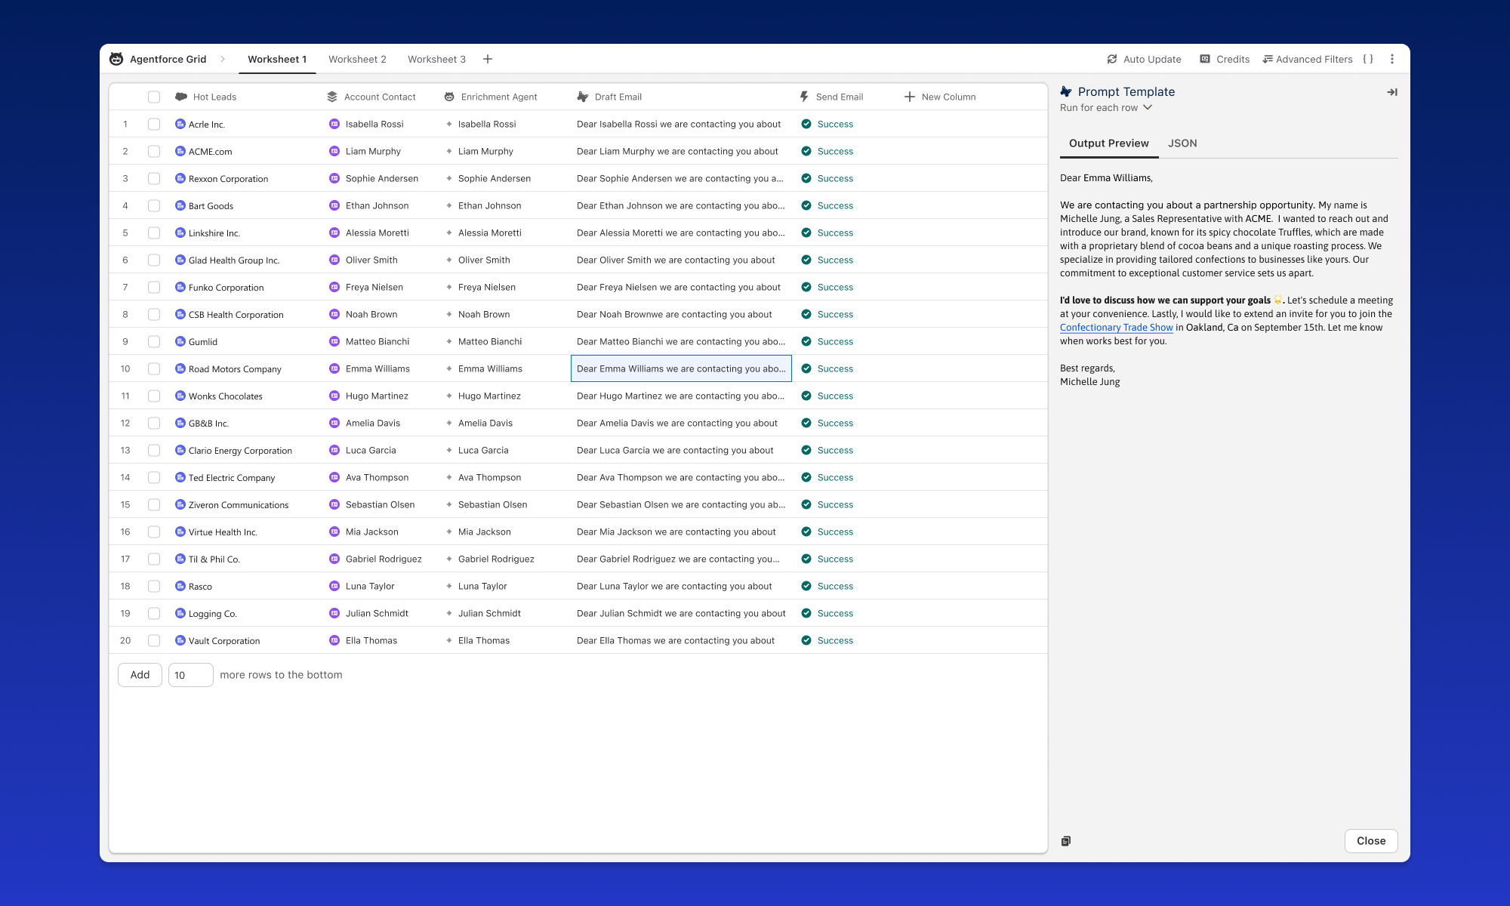Collapse the Prompt Template side panel

tap(1392, 92)
